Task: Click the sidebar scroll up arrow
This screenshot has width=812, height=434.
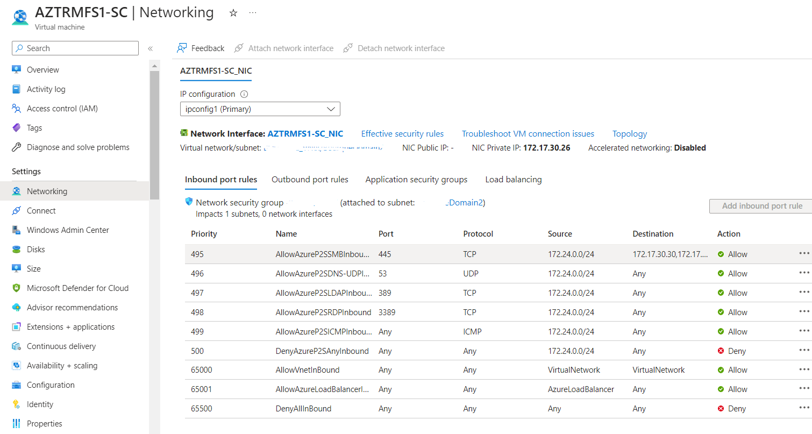Action: coord(154,66)
